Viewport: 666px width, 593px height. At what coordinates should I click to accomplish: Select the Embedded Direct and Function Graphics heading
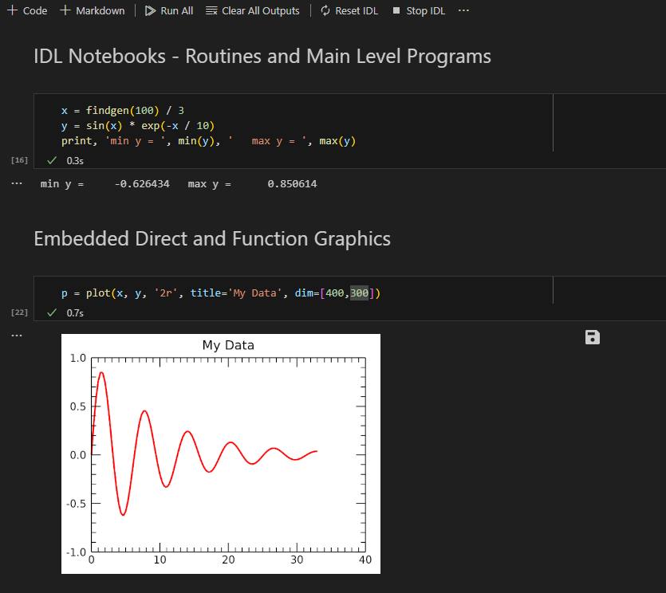[212, 239]
